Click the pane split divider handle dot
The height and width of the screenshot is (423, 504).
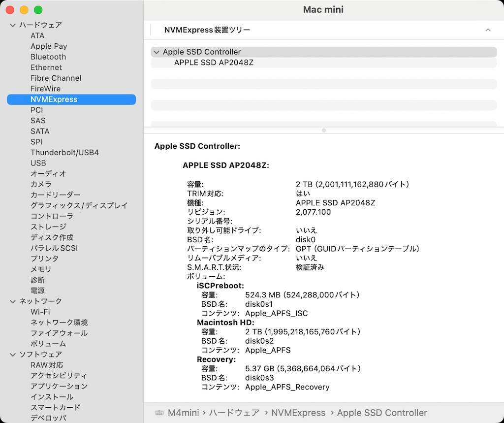[324, 130]
